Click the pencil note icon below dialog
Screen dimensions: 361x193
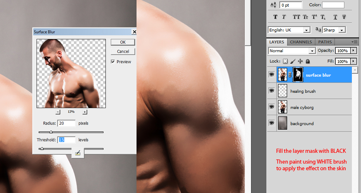coord(78,153)
